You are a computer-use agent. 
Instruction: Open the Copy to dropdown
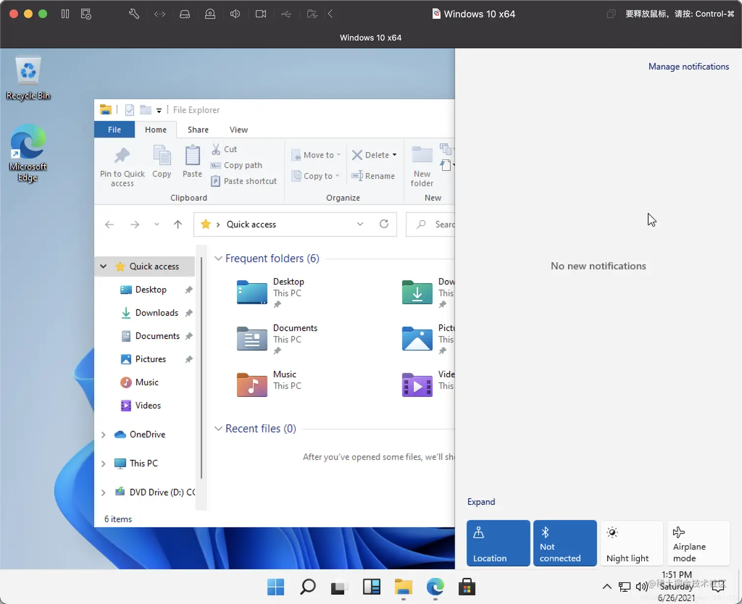tap(316, 176)
